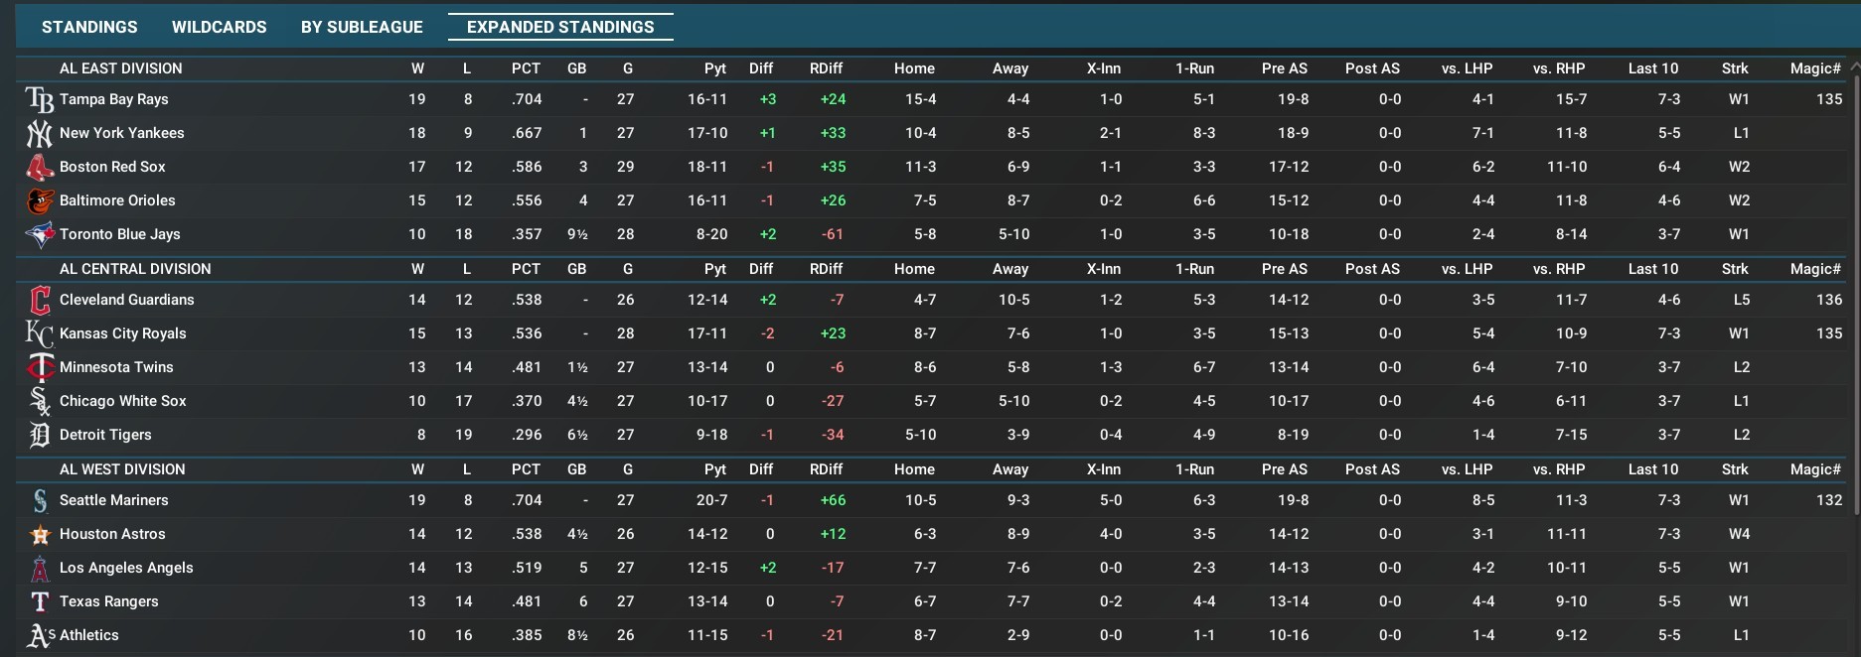Select the By Subleague tab
Screen dimensions: 1861x657
[x=362, y=27]
